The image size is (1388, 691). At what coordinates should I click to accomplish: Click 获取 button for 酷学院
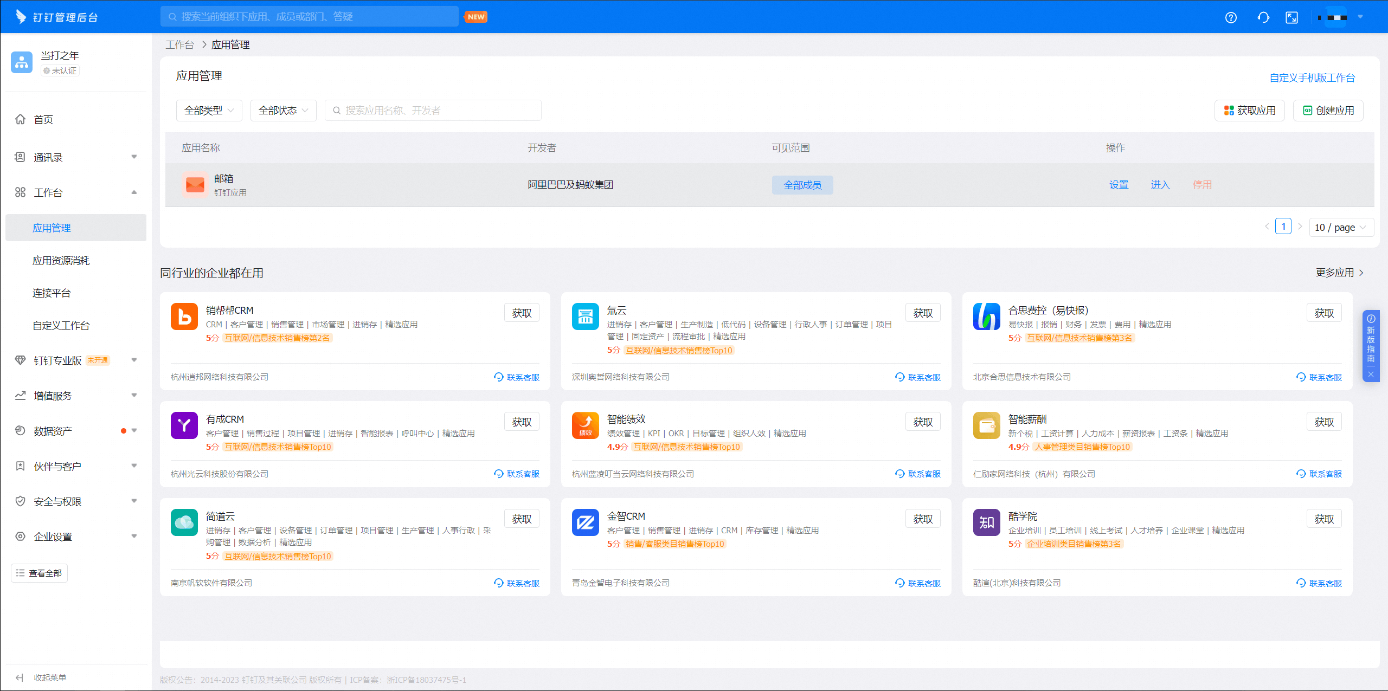click(x=1324, y=519)
